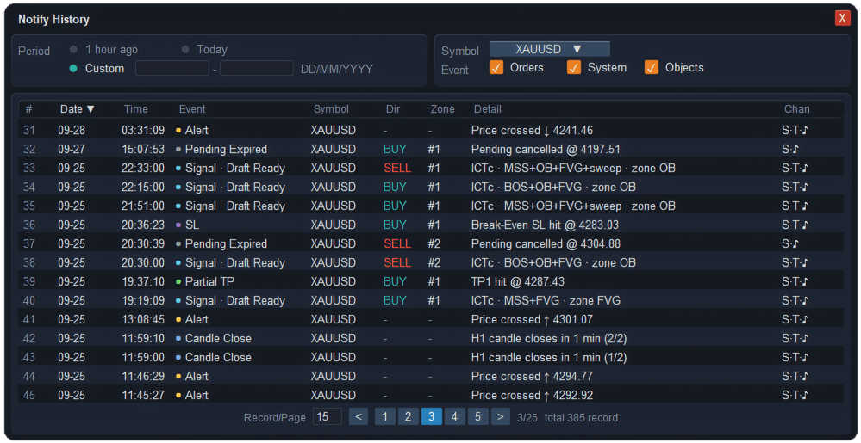The width and height of the screenshot is (861, 443).
Task: Toggle the System event checkbox
Action: coord(574,68)
